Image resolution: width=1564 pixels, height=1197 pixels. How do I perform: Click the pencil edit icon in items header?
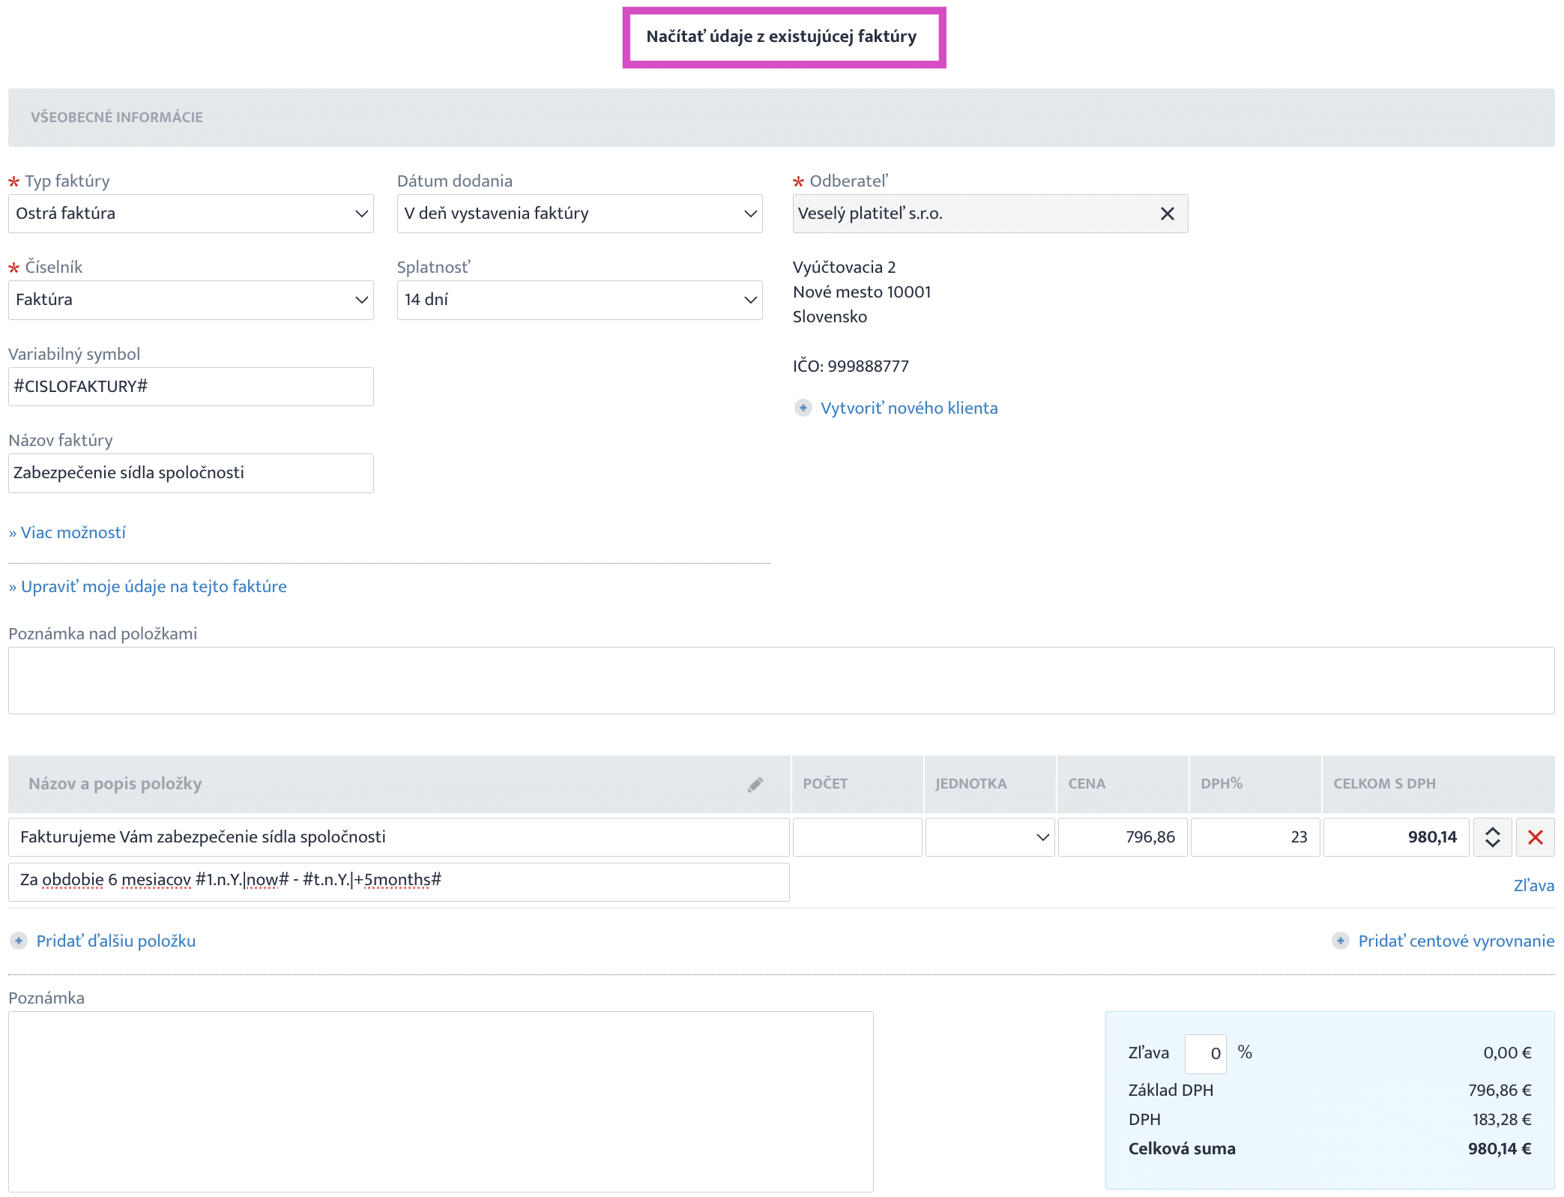[755, 784]
